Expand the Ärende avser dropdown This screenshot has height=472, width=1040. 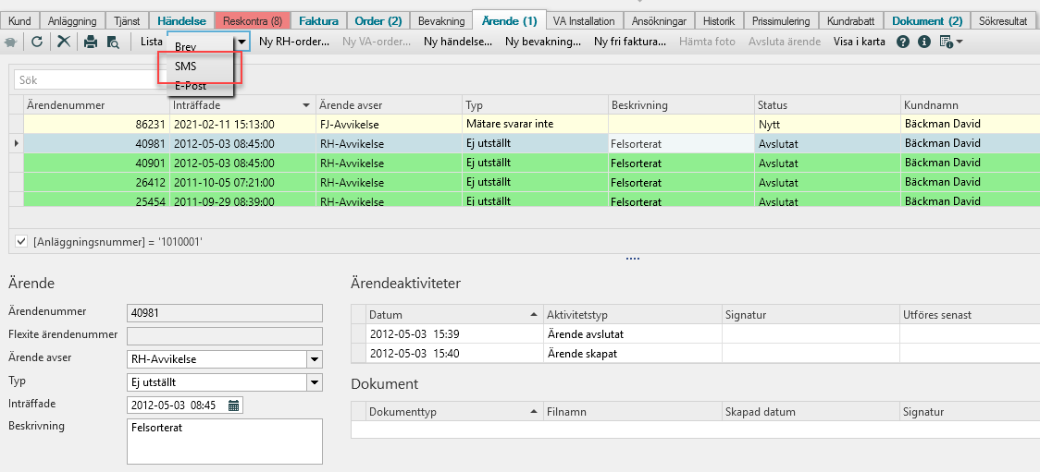[x=315, y=359]
